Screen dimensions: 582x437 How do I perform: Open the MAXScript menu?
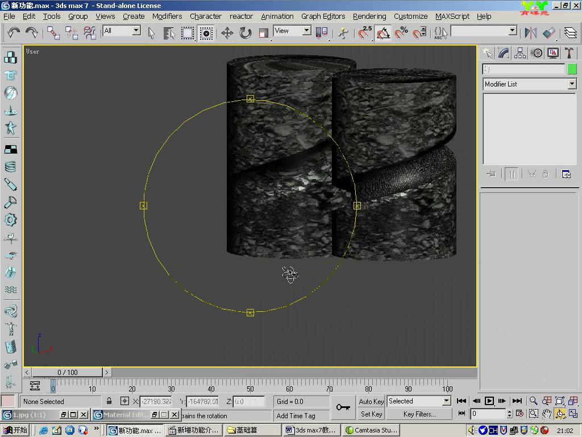(x=452, y=17)
